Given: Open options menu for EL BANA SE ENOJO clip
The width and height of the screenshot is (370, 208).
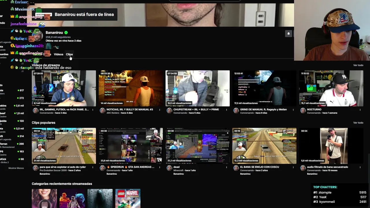Looking at the screenshot, I should pos(293,167).
